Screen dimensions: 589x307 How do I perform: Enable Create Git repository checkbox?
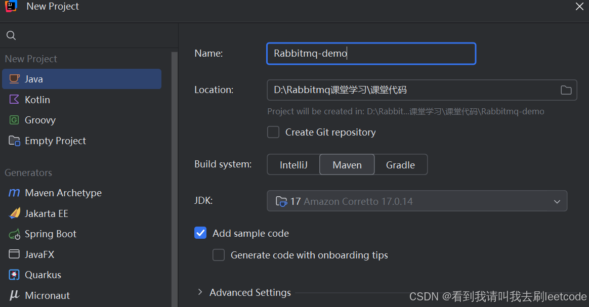(x=273, y=132)
